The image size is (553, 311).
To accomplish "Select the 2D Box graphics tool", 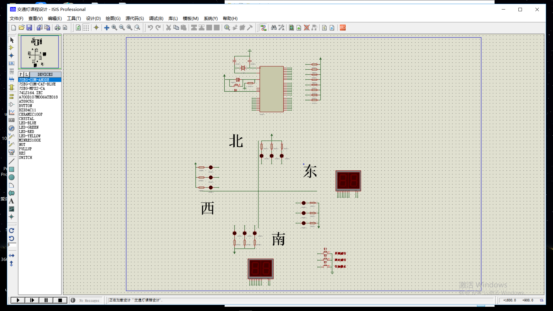I will click(x=12, y=169).
